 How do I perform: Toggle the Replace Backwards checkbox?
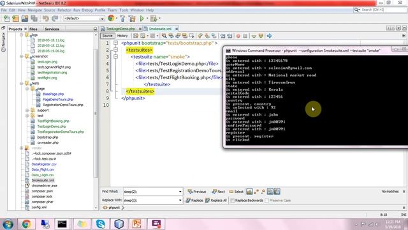pyautogui.click(x=233, y=201)
